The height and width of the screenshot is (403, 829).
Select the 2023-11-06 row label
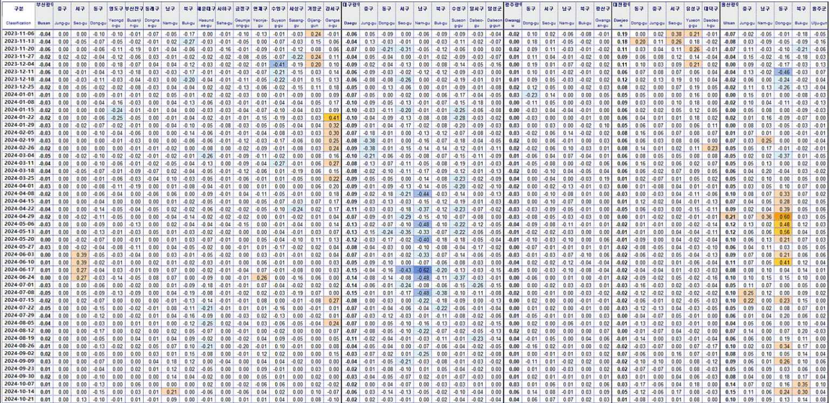pos(17,33)
